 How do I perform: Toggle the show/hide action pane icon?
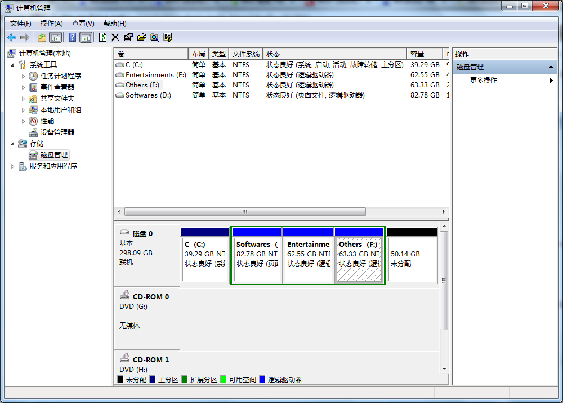tap(86, 37)
